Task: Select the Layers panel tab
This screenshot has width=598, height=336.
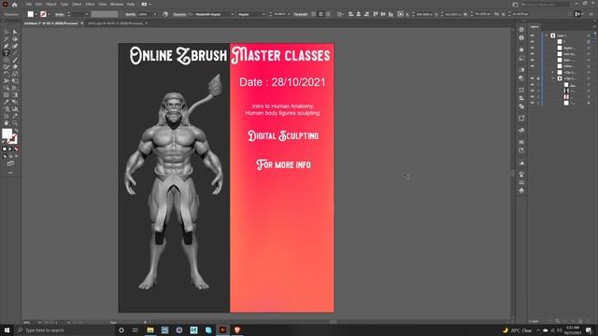Action: click(x=534, y=27)
